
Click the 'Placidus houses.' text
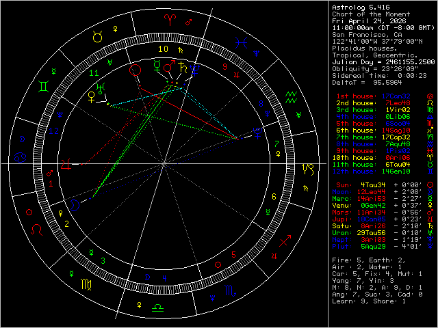point(365,49)
